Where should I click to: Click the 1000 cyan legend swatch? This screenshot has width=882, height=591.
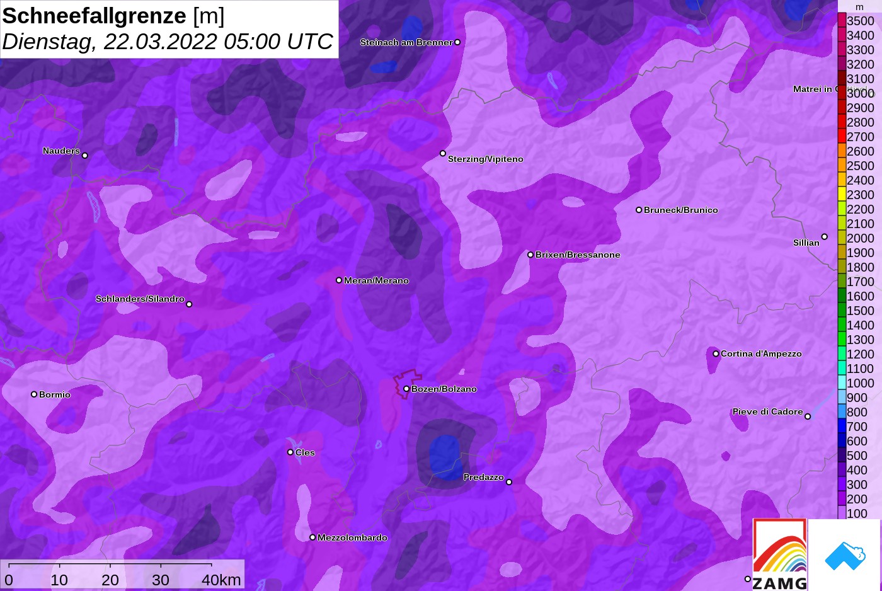pyautogui.click(x=842, y=383)
